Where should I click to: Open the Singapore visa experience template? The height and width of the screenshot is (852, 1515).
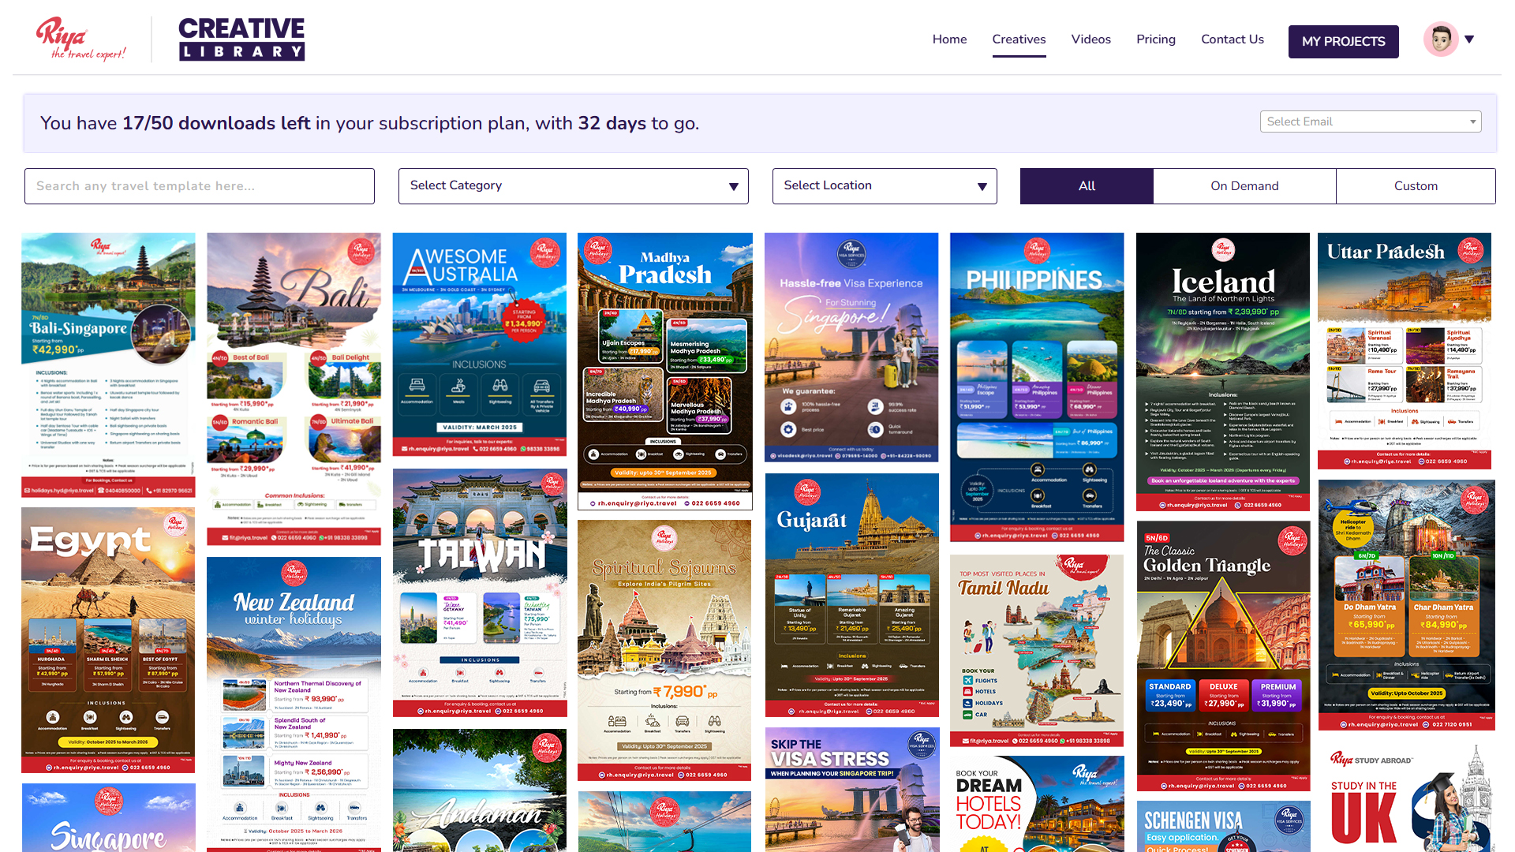[851, 348]
